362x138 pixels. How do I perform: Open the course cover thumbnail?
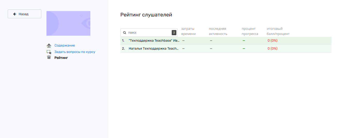coord(68,23)
